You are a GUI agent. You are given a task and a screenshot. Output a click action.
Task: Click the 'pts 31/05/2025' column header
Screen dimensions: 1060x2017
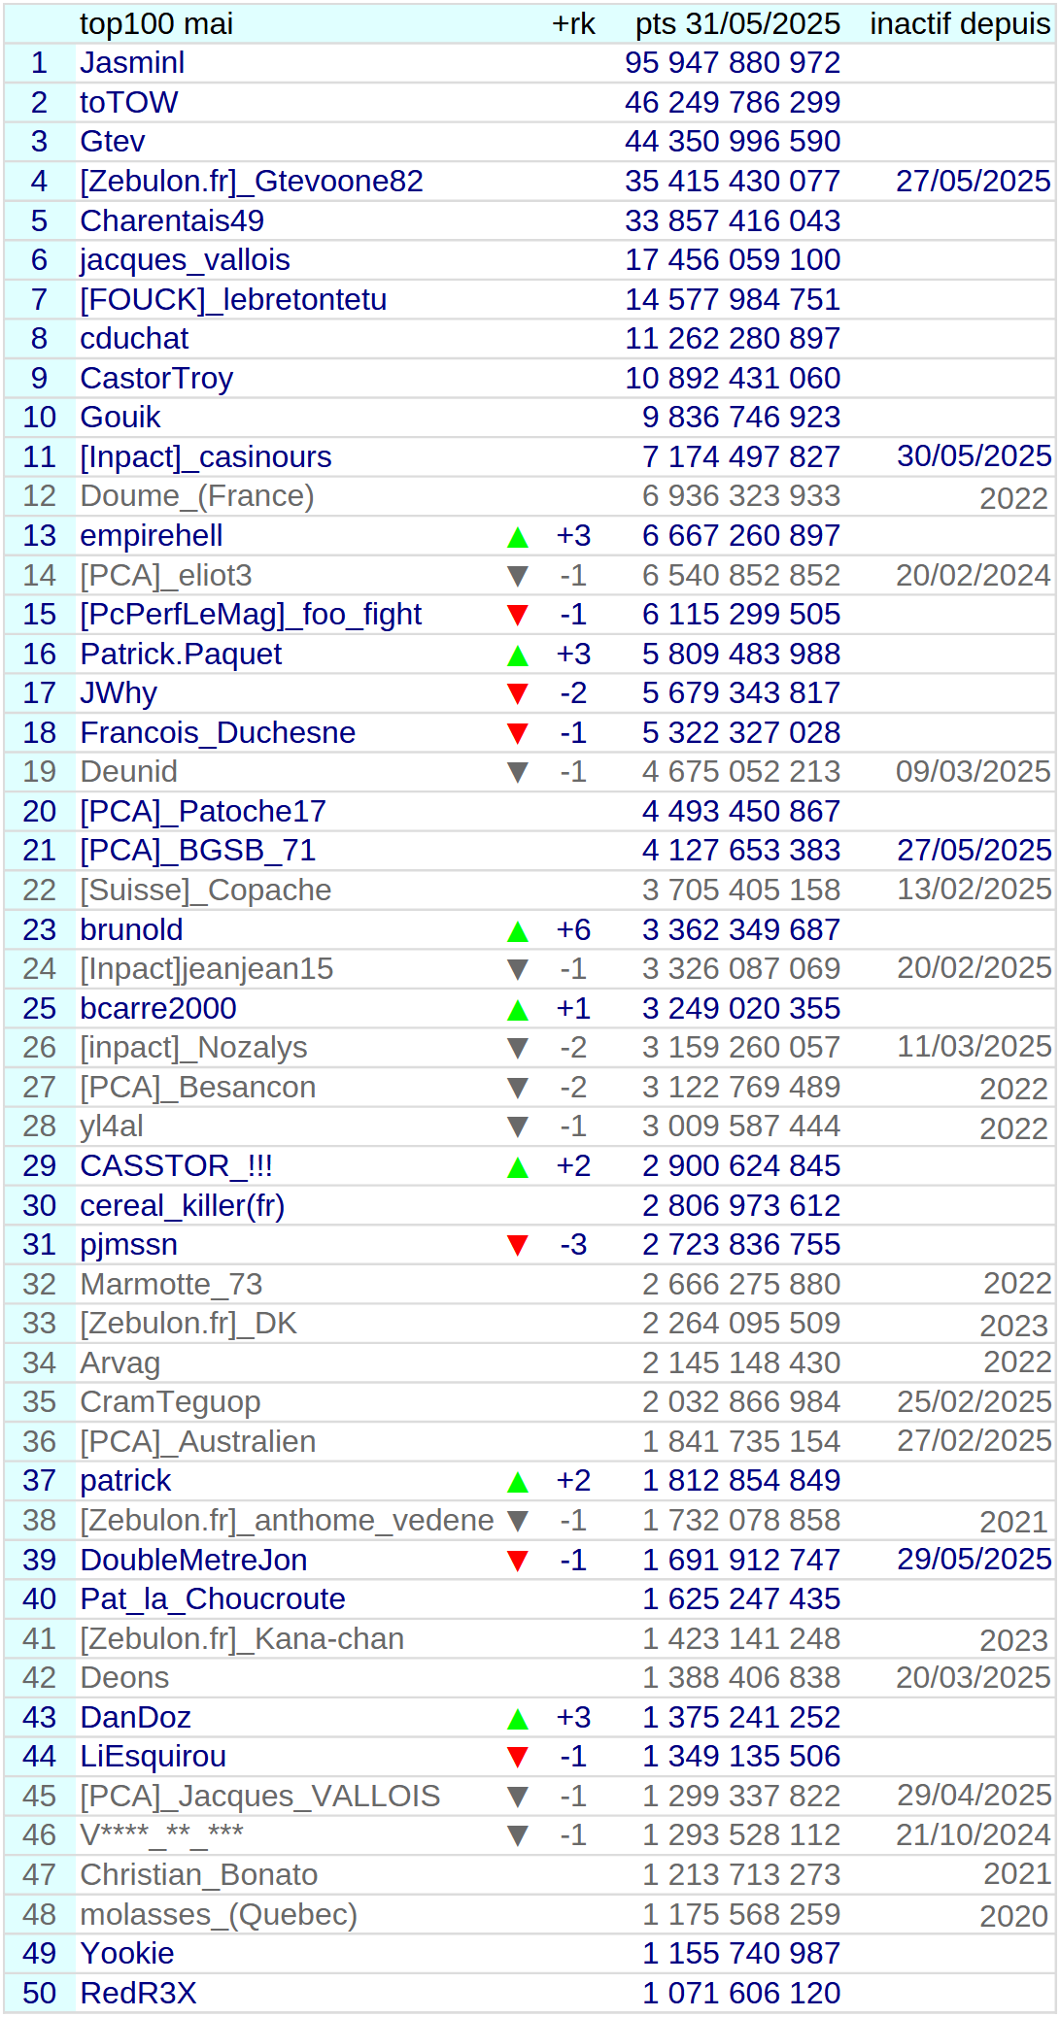click(x=737, y=23)
